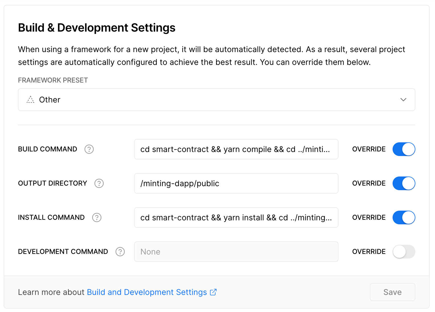Disable the Install Command override toggle
The width and height of the screenshot is (435, 312).
pyautogui.click(x=404, y=217)
